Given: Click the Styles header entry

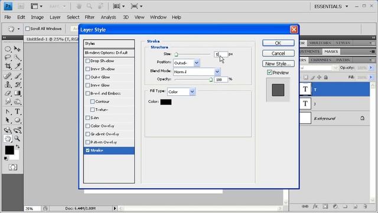Looking at the screenshot, I should click(109, 44).
